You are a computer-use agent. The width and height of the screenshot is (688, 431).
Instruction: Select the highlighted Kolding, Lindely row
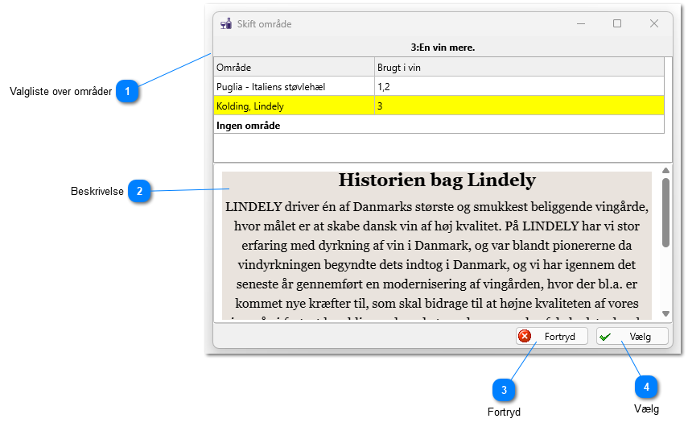click(x=439, y=106)
